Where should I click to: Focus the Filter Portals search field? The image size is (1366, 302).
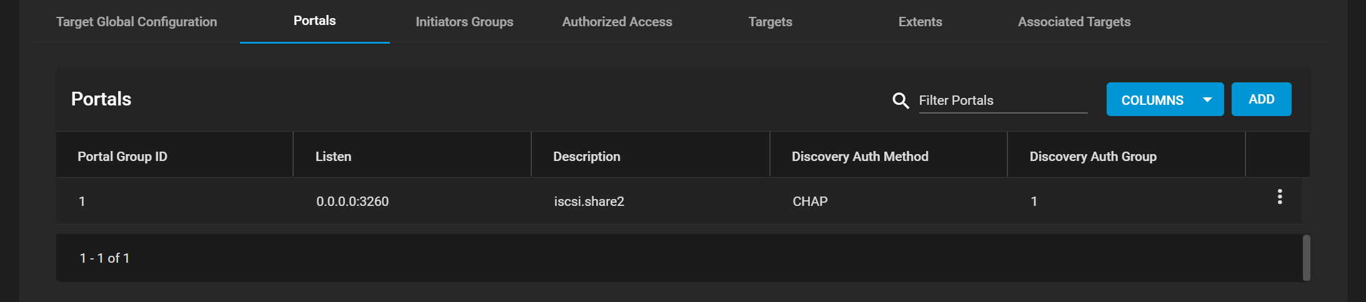pyautogui.click(x=1003, y=100)
